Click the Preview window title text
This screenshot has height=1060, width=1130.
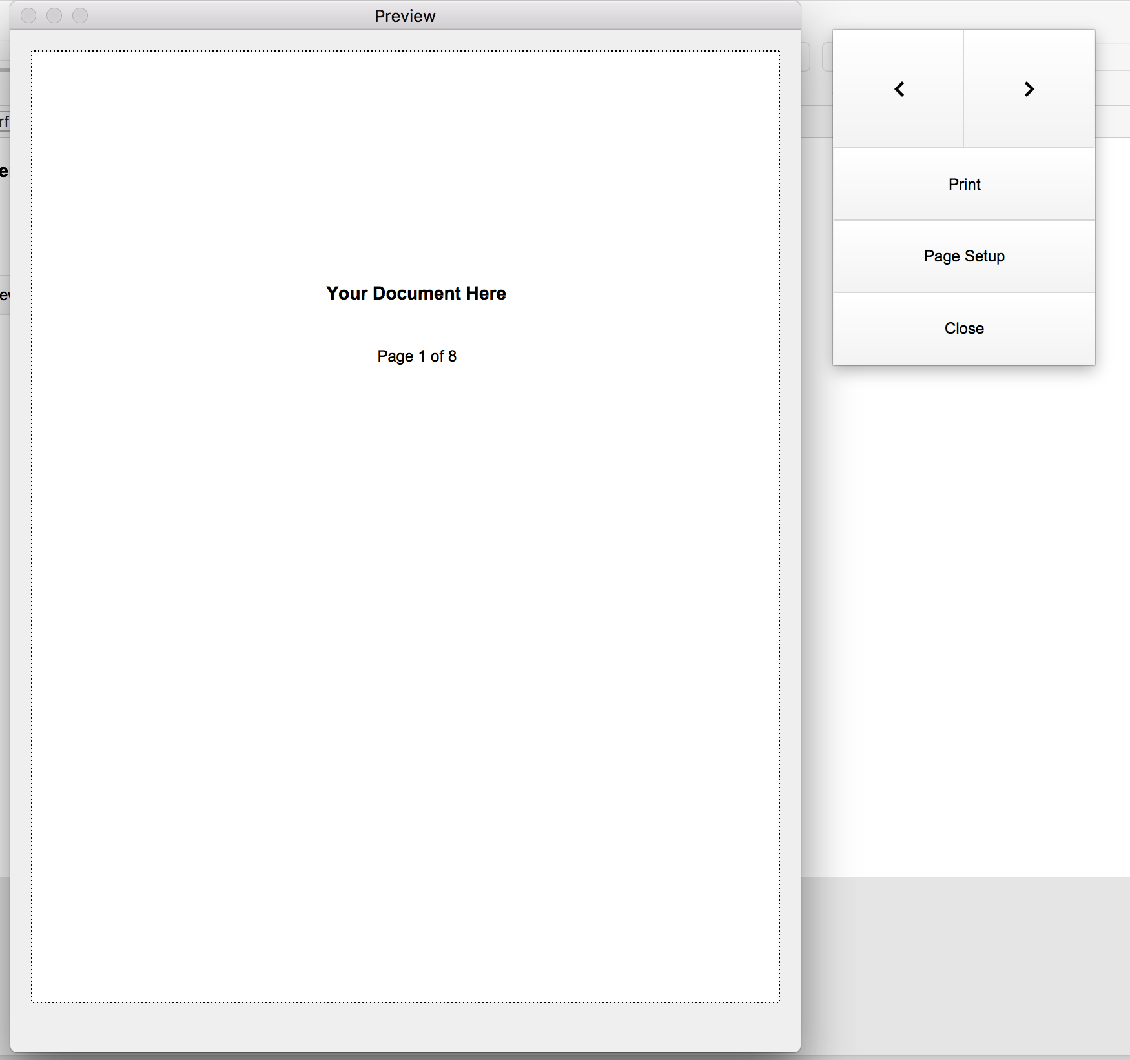[x=405, y=16]
